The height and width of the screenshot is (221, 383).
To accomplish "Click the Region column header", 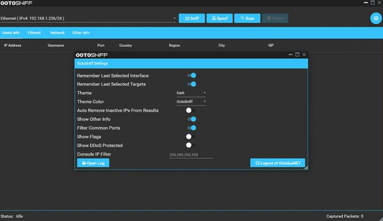I will [175, 45].
